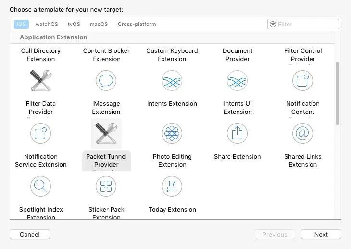Click the Previous button
This screenshot has height=249, width=351.
click(x=275, y=234)
